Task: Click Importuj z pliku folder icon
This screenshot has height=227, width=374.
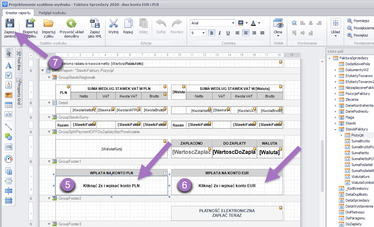Action: [48, 24]
